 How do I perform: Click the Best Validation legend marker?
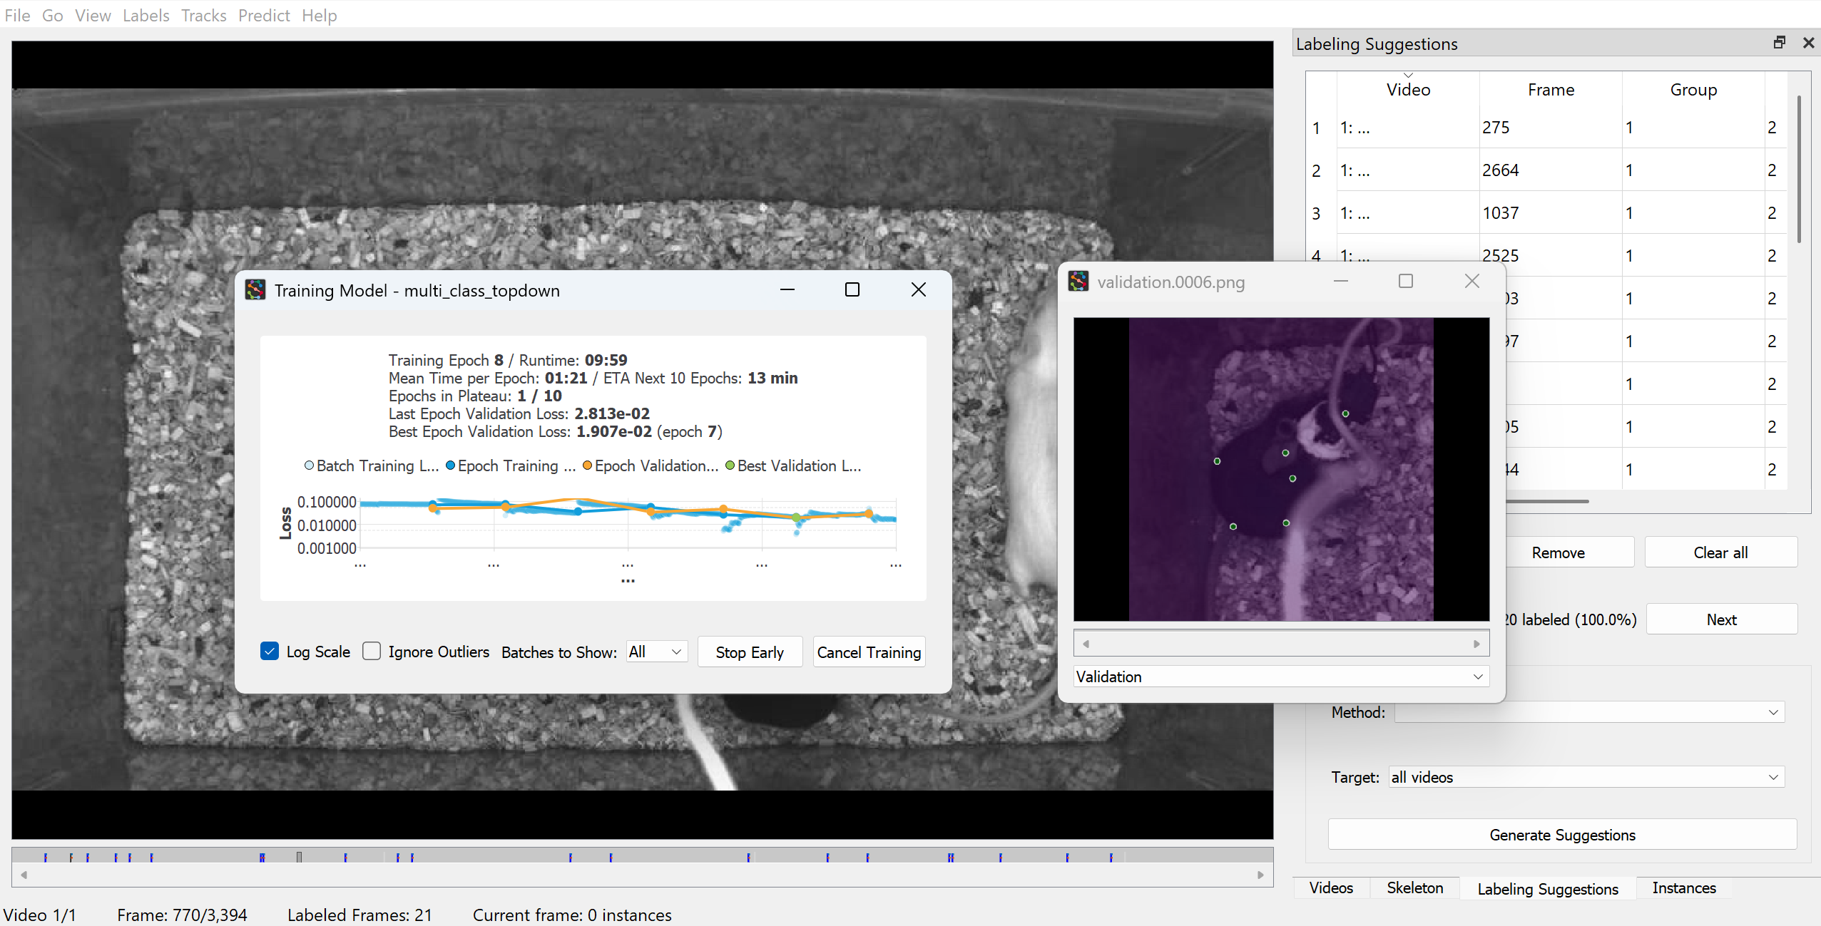pyautogui.click(x=730, y=465)
